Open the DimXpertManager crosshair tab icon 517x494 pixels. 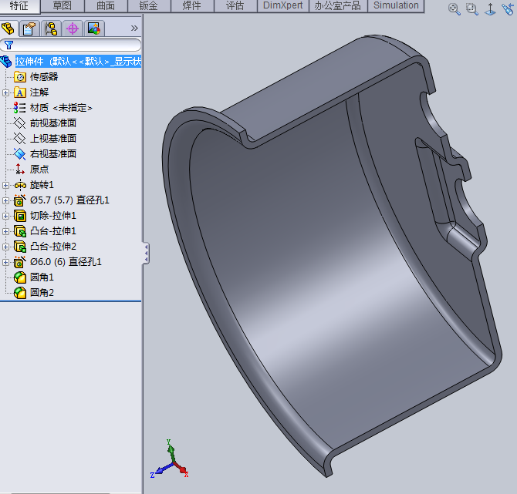click(x=73, y=29)
